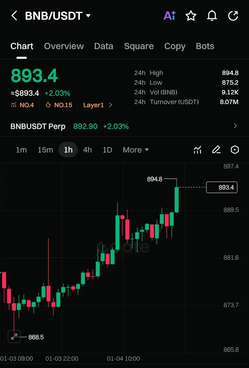Tap the large 893.4 price

[x=34, y=75]
